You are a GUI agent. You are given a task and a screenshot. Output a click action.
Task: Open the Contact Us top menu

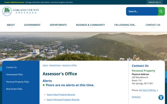153,25
